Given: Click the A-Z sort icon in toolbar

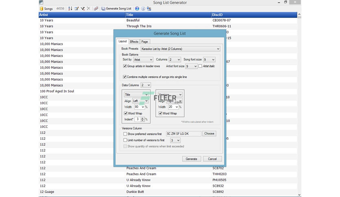Looking at the screenshot, I should 70,9.
